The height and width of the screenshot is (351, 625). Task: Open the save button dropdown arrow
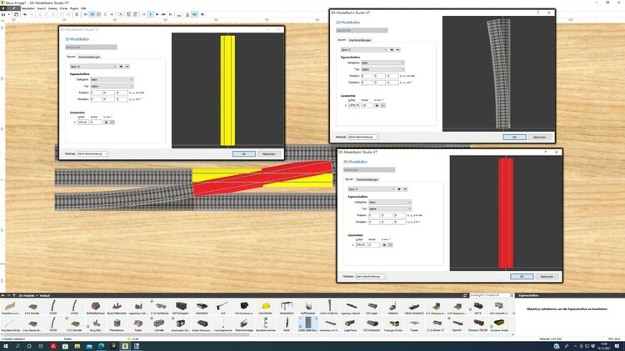tap(9, 14)
